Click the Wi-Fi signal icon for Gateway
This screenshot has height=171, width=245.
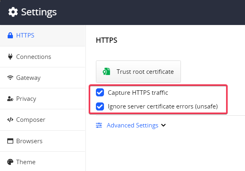[10, 78]
